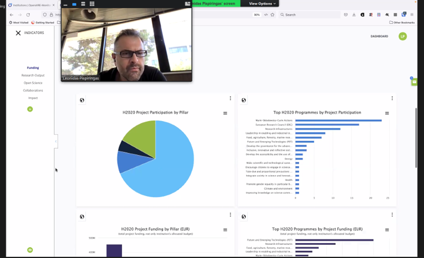Switch Zoom video to thumbnail strip view
The width and height of the screenshot is (424, 258).
[x=83, y=4]
